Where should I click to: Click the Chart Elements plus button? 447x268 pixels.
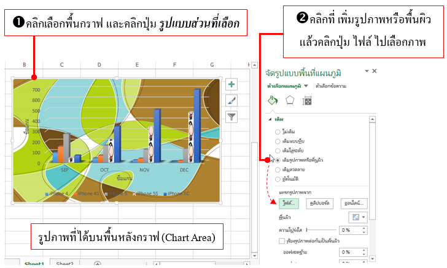pos(231,85)
